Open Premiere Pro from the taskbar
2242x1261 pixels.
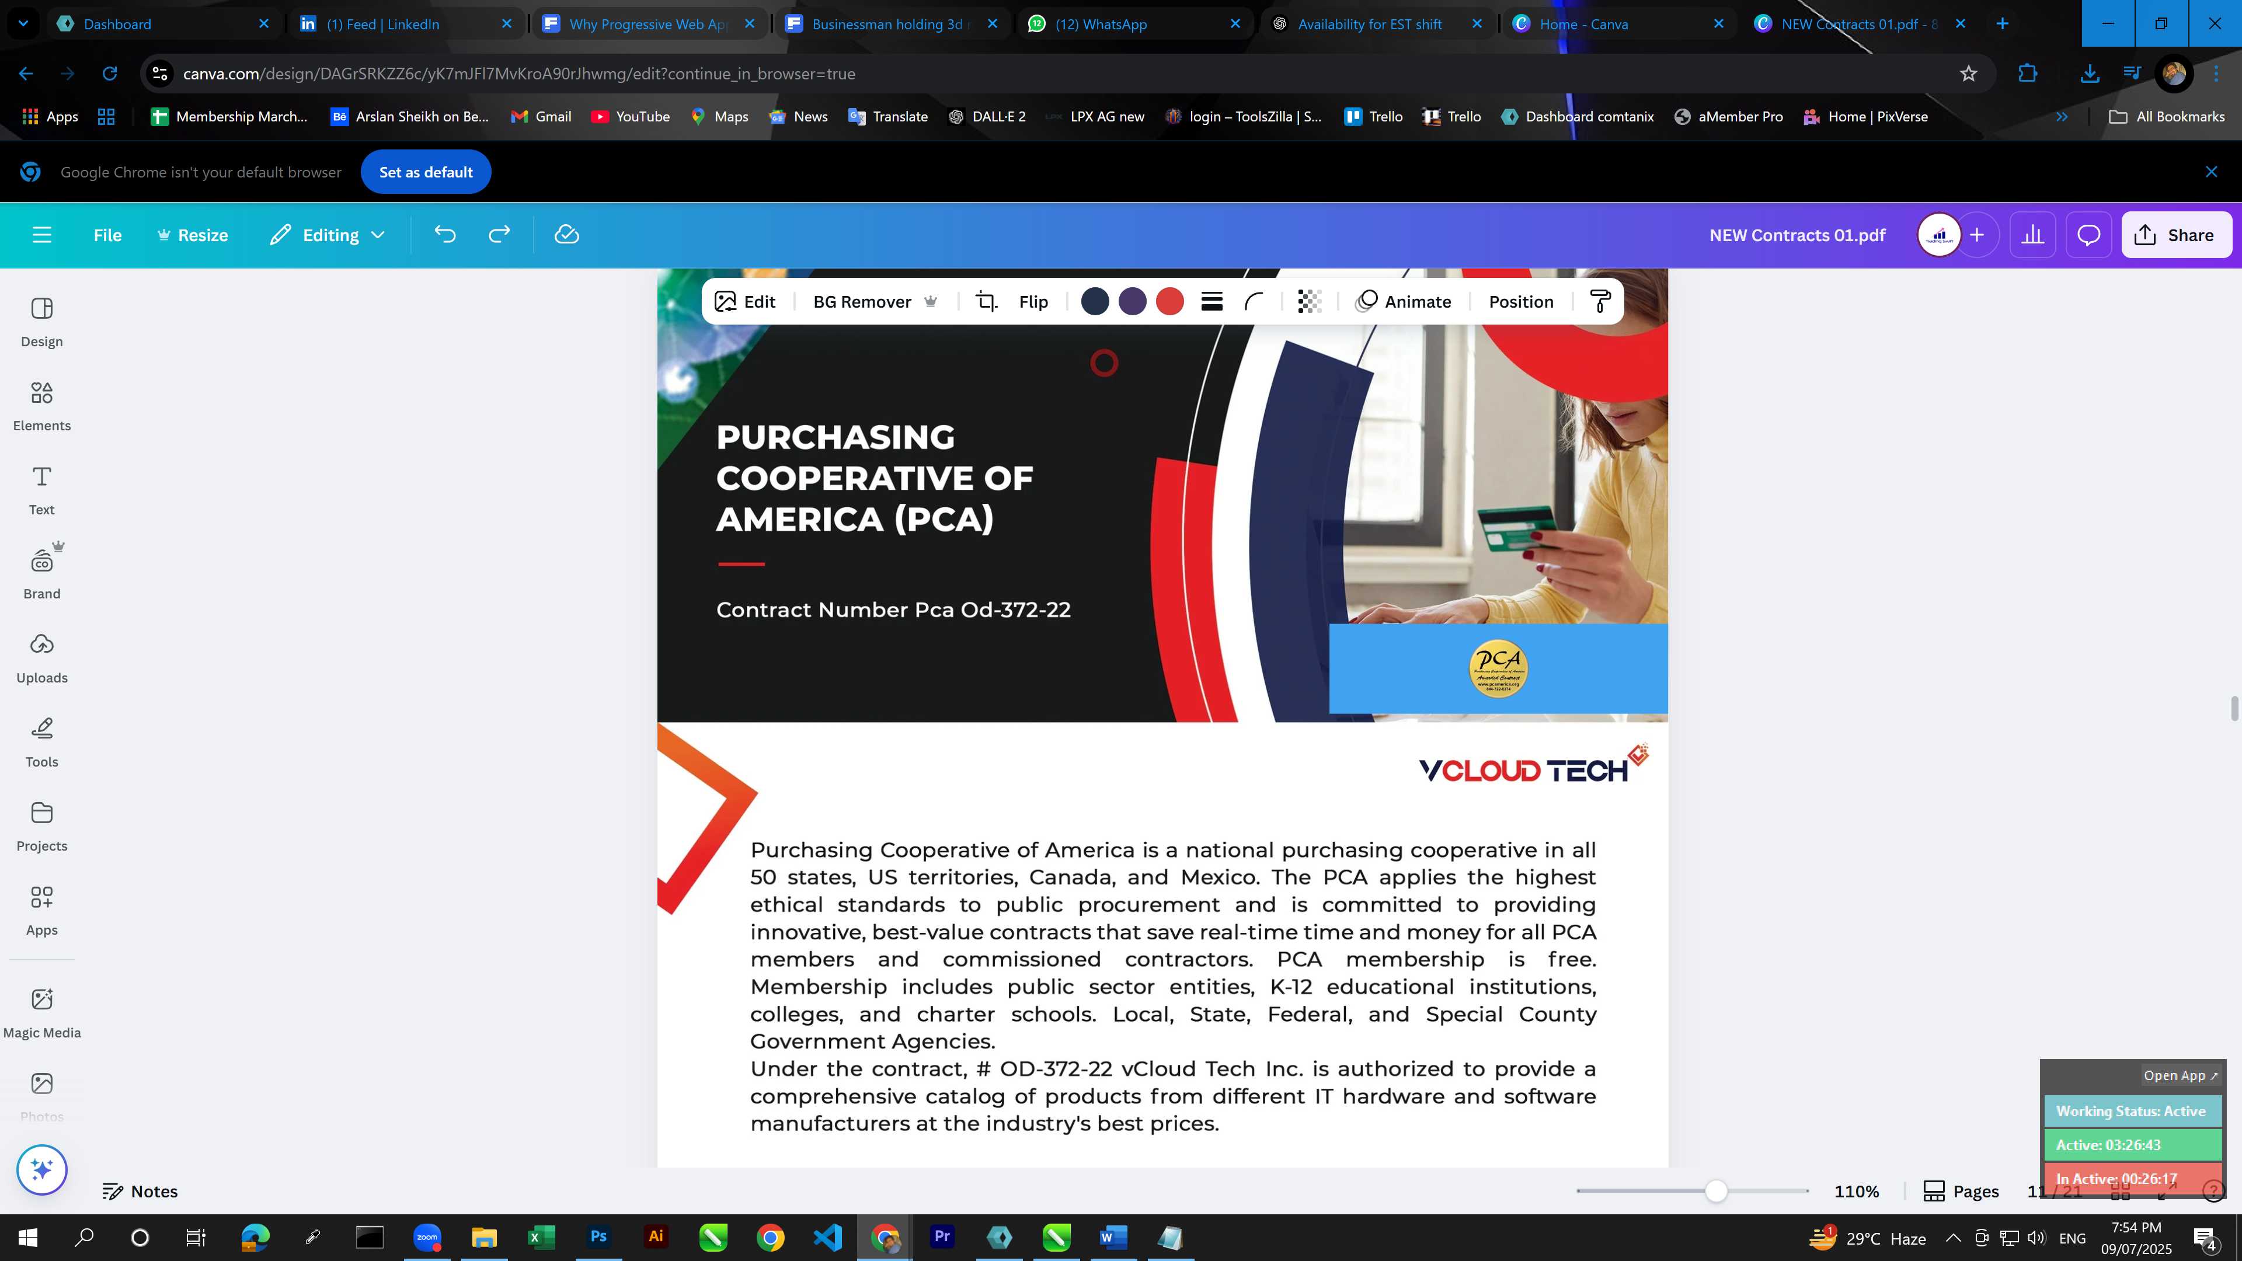pos(942,1238)
